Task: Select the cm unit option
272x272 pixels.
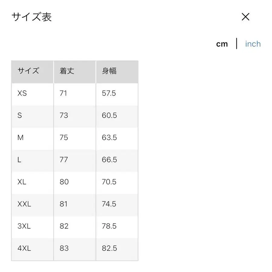Action: (222, 44)
